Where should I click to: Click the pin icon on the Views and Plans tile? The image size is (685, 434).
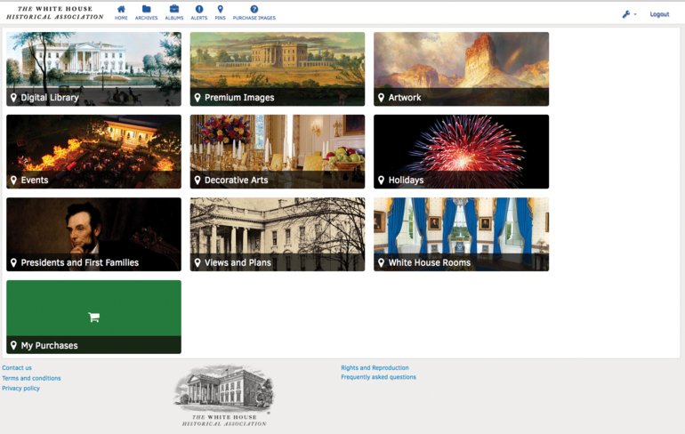point(197,262)
